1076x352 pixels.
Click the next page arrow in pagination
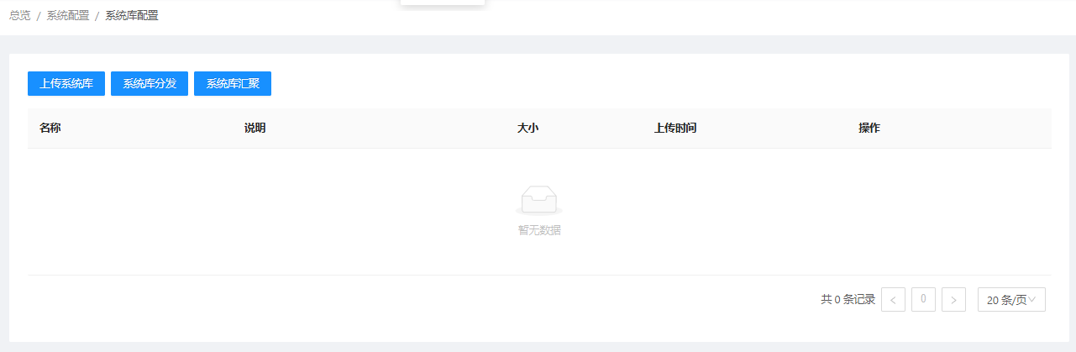[953, 300]
